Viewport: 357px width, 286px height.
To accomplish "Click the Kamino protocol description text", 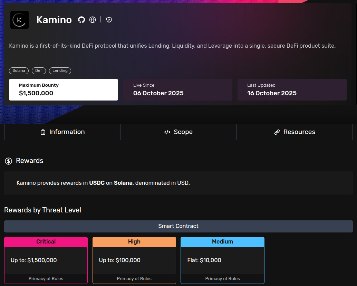I will (172, 46).
